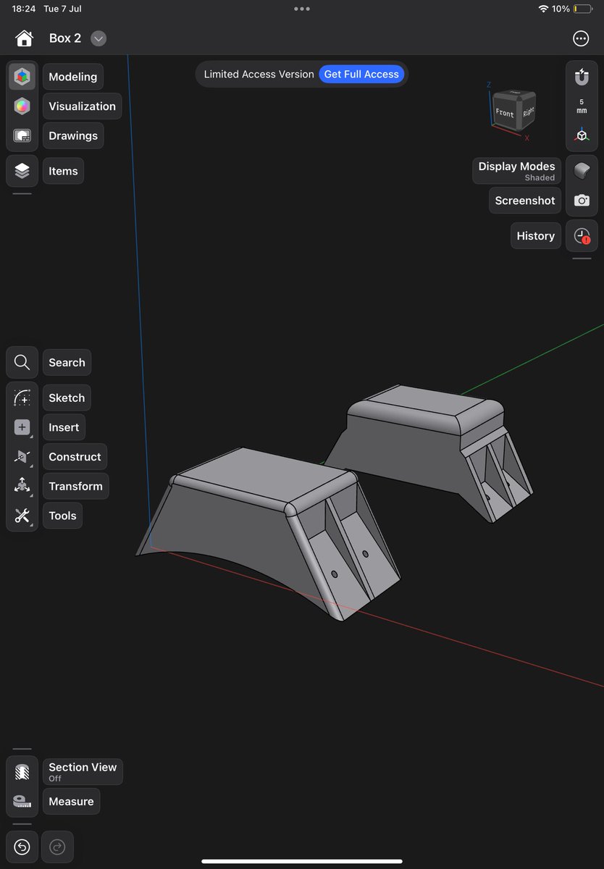Tap the Get Full Access button

(x=361, y=74)
